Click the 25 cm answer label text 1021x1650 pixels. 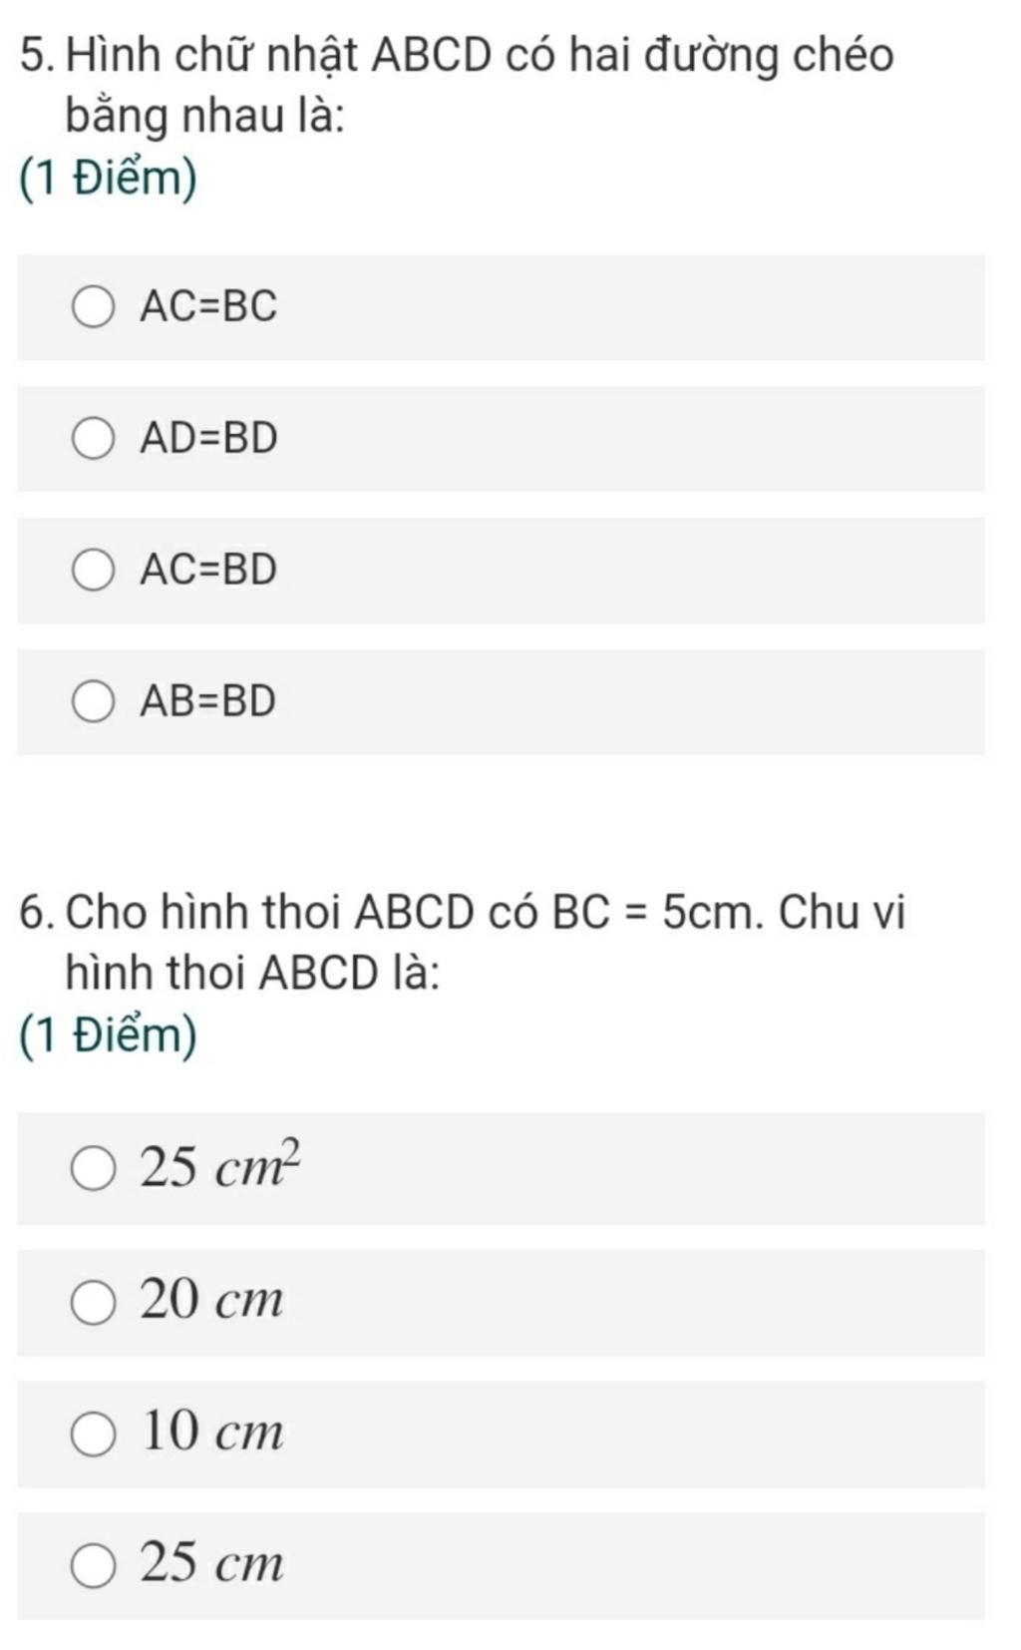pyautogui.click(x=212, y=1563)
